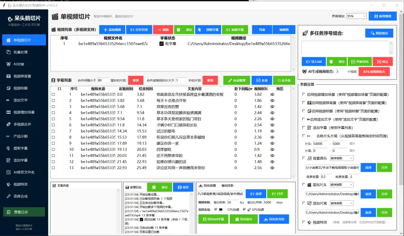Click the trash icon on video list 清空
The image size is (404, 236).
coord(178,30)
